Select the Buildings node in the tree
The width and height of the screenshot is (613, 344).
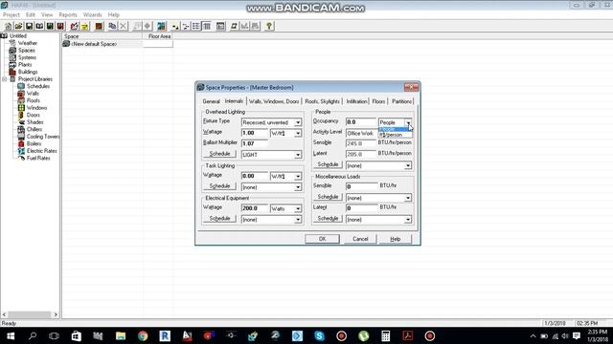(x=28, y=72)
